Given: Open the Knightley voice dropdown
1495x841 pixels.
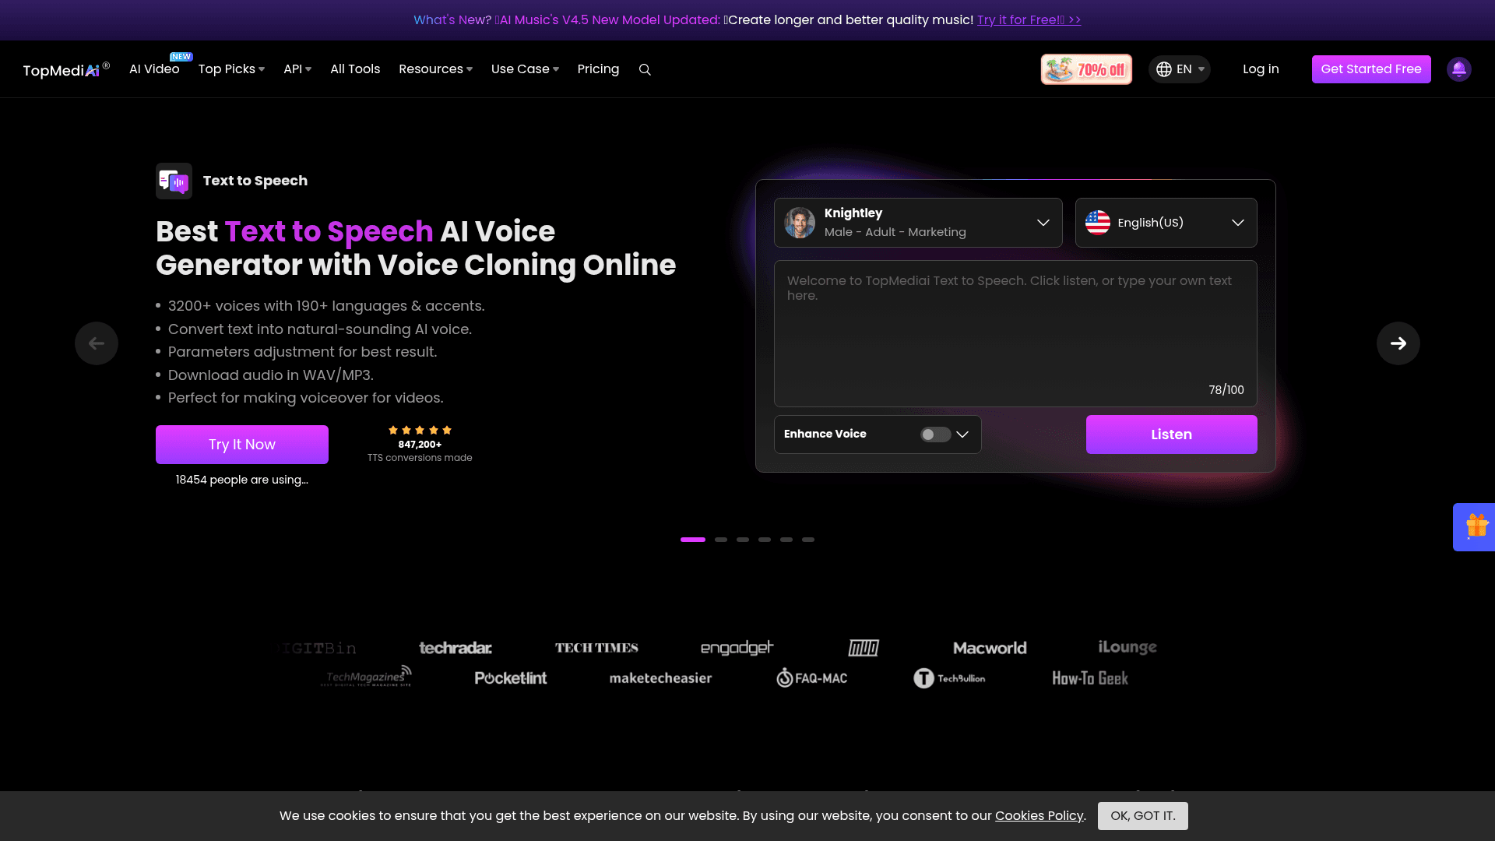Looking at the screenshot, I should point(918,223).
